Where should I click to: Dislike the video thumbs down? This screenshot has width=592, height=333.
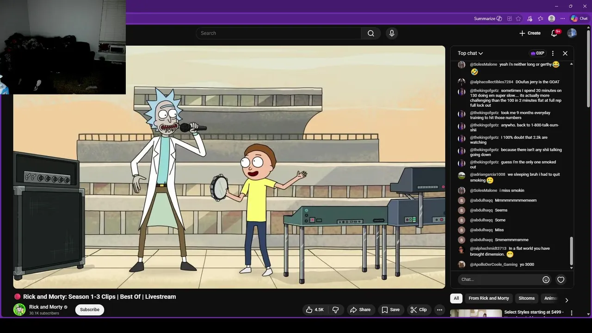click(x=336, y=310)
